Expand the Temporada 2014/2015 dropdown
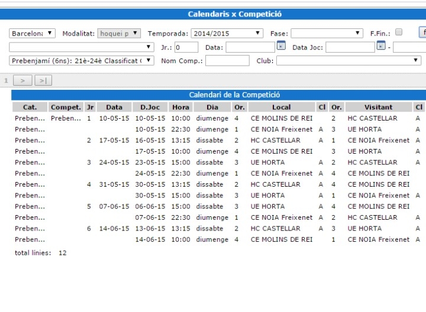426x312 pixels. (x=227, y=34)
